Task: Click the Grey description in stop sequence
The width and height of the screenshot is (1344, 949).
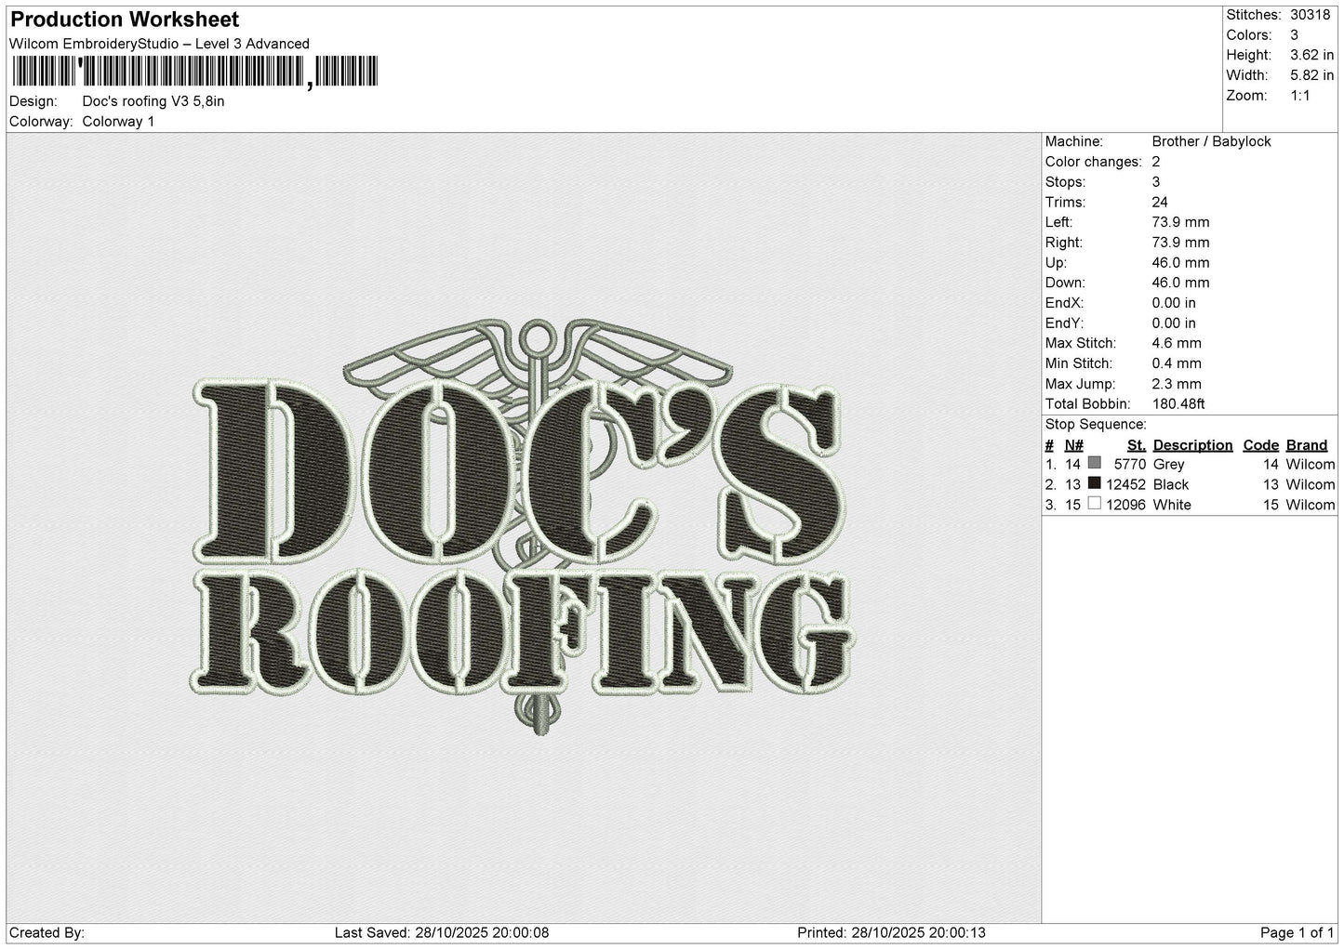Action: pos(1168,464)
